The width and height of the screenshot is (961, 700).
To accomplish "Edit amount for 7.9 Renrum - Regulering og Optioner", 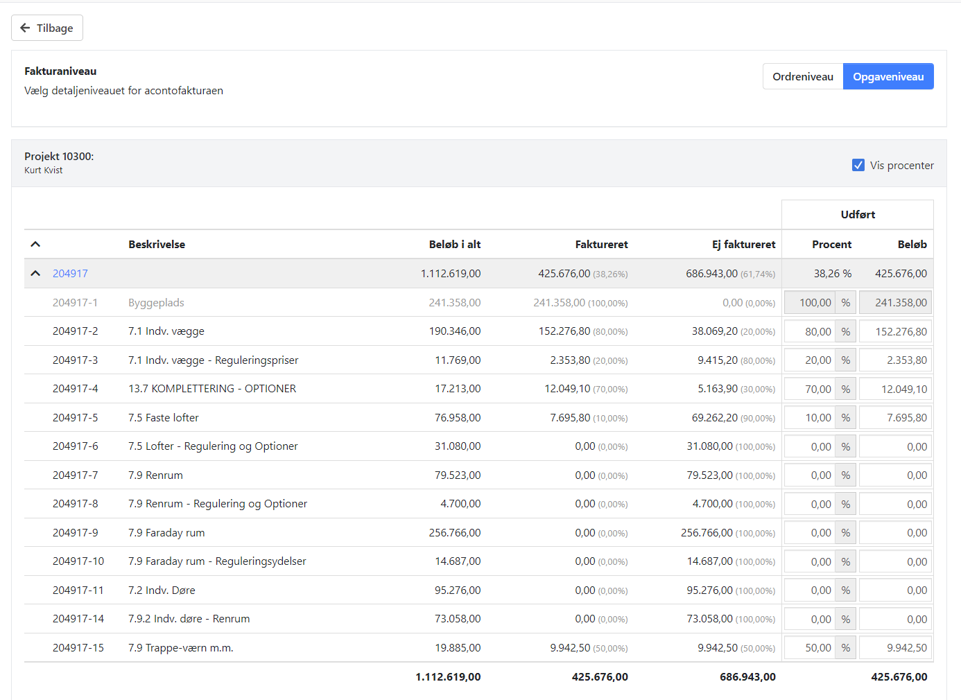I will [x=894, y=505].
